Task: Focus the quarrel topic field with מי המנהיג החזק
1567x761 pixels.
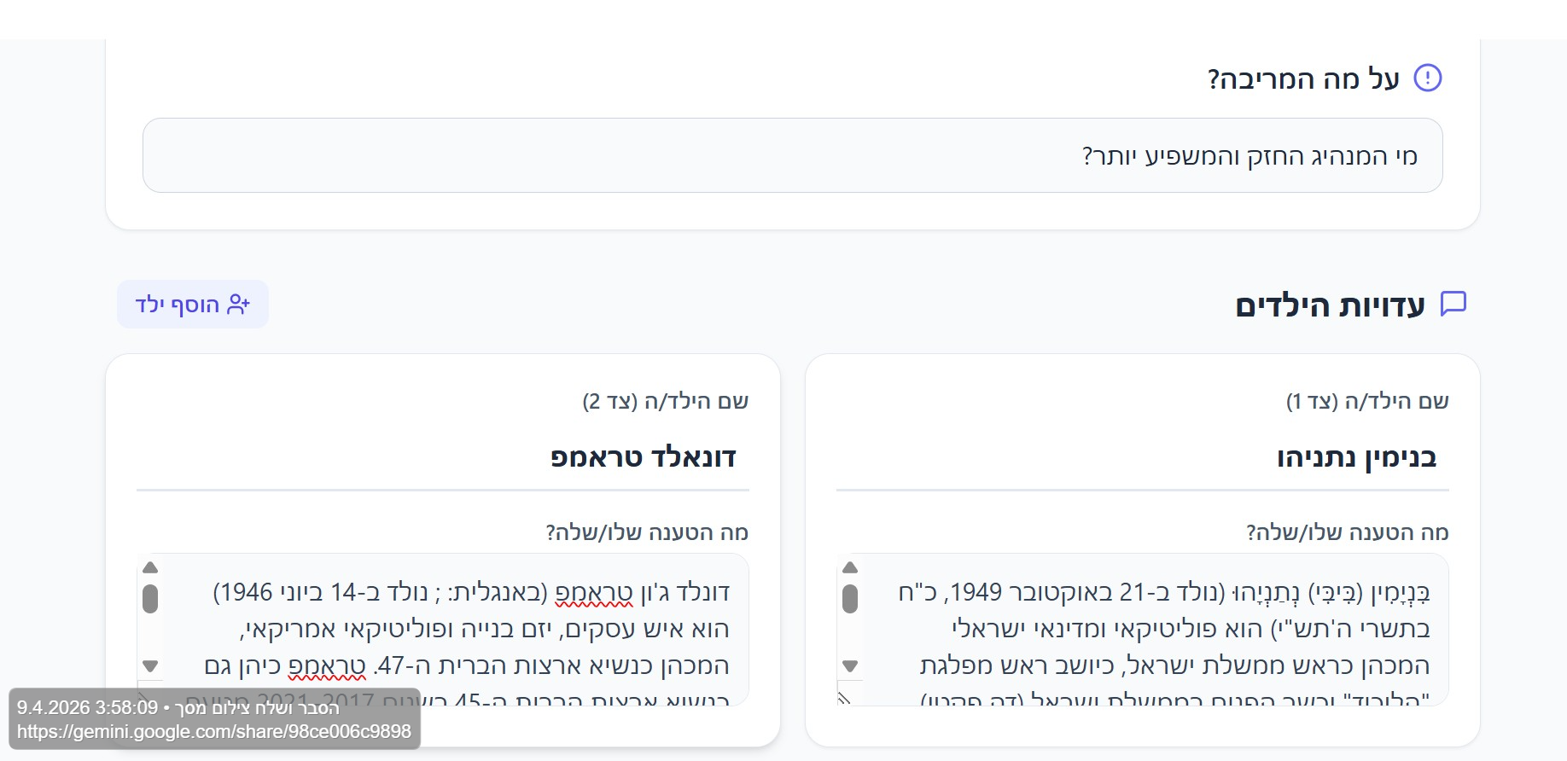Action: [792, 155]
